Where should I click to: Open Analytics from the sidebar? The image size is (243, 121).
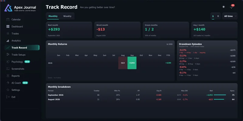pyautogui.click(x=16, y=41)
